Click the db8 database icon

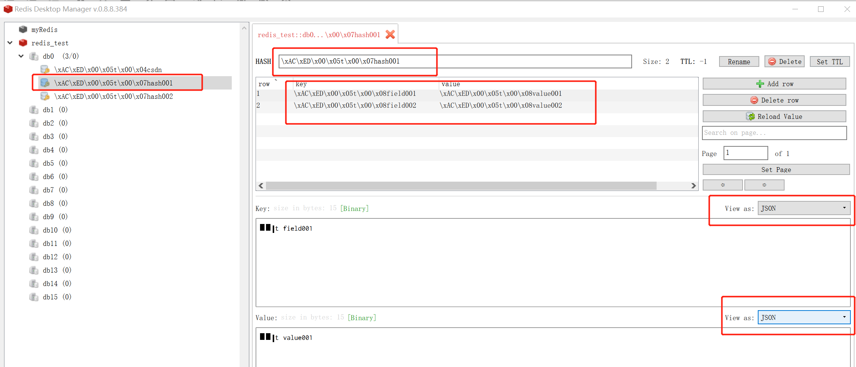pyautogui.click(x=34, y=203)
